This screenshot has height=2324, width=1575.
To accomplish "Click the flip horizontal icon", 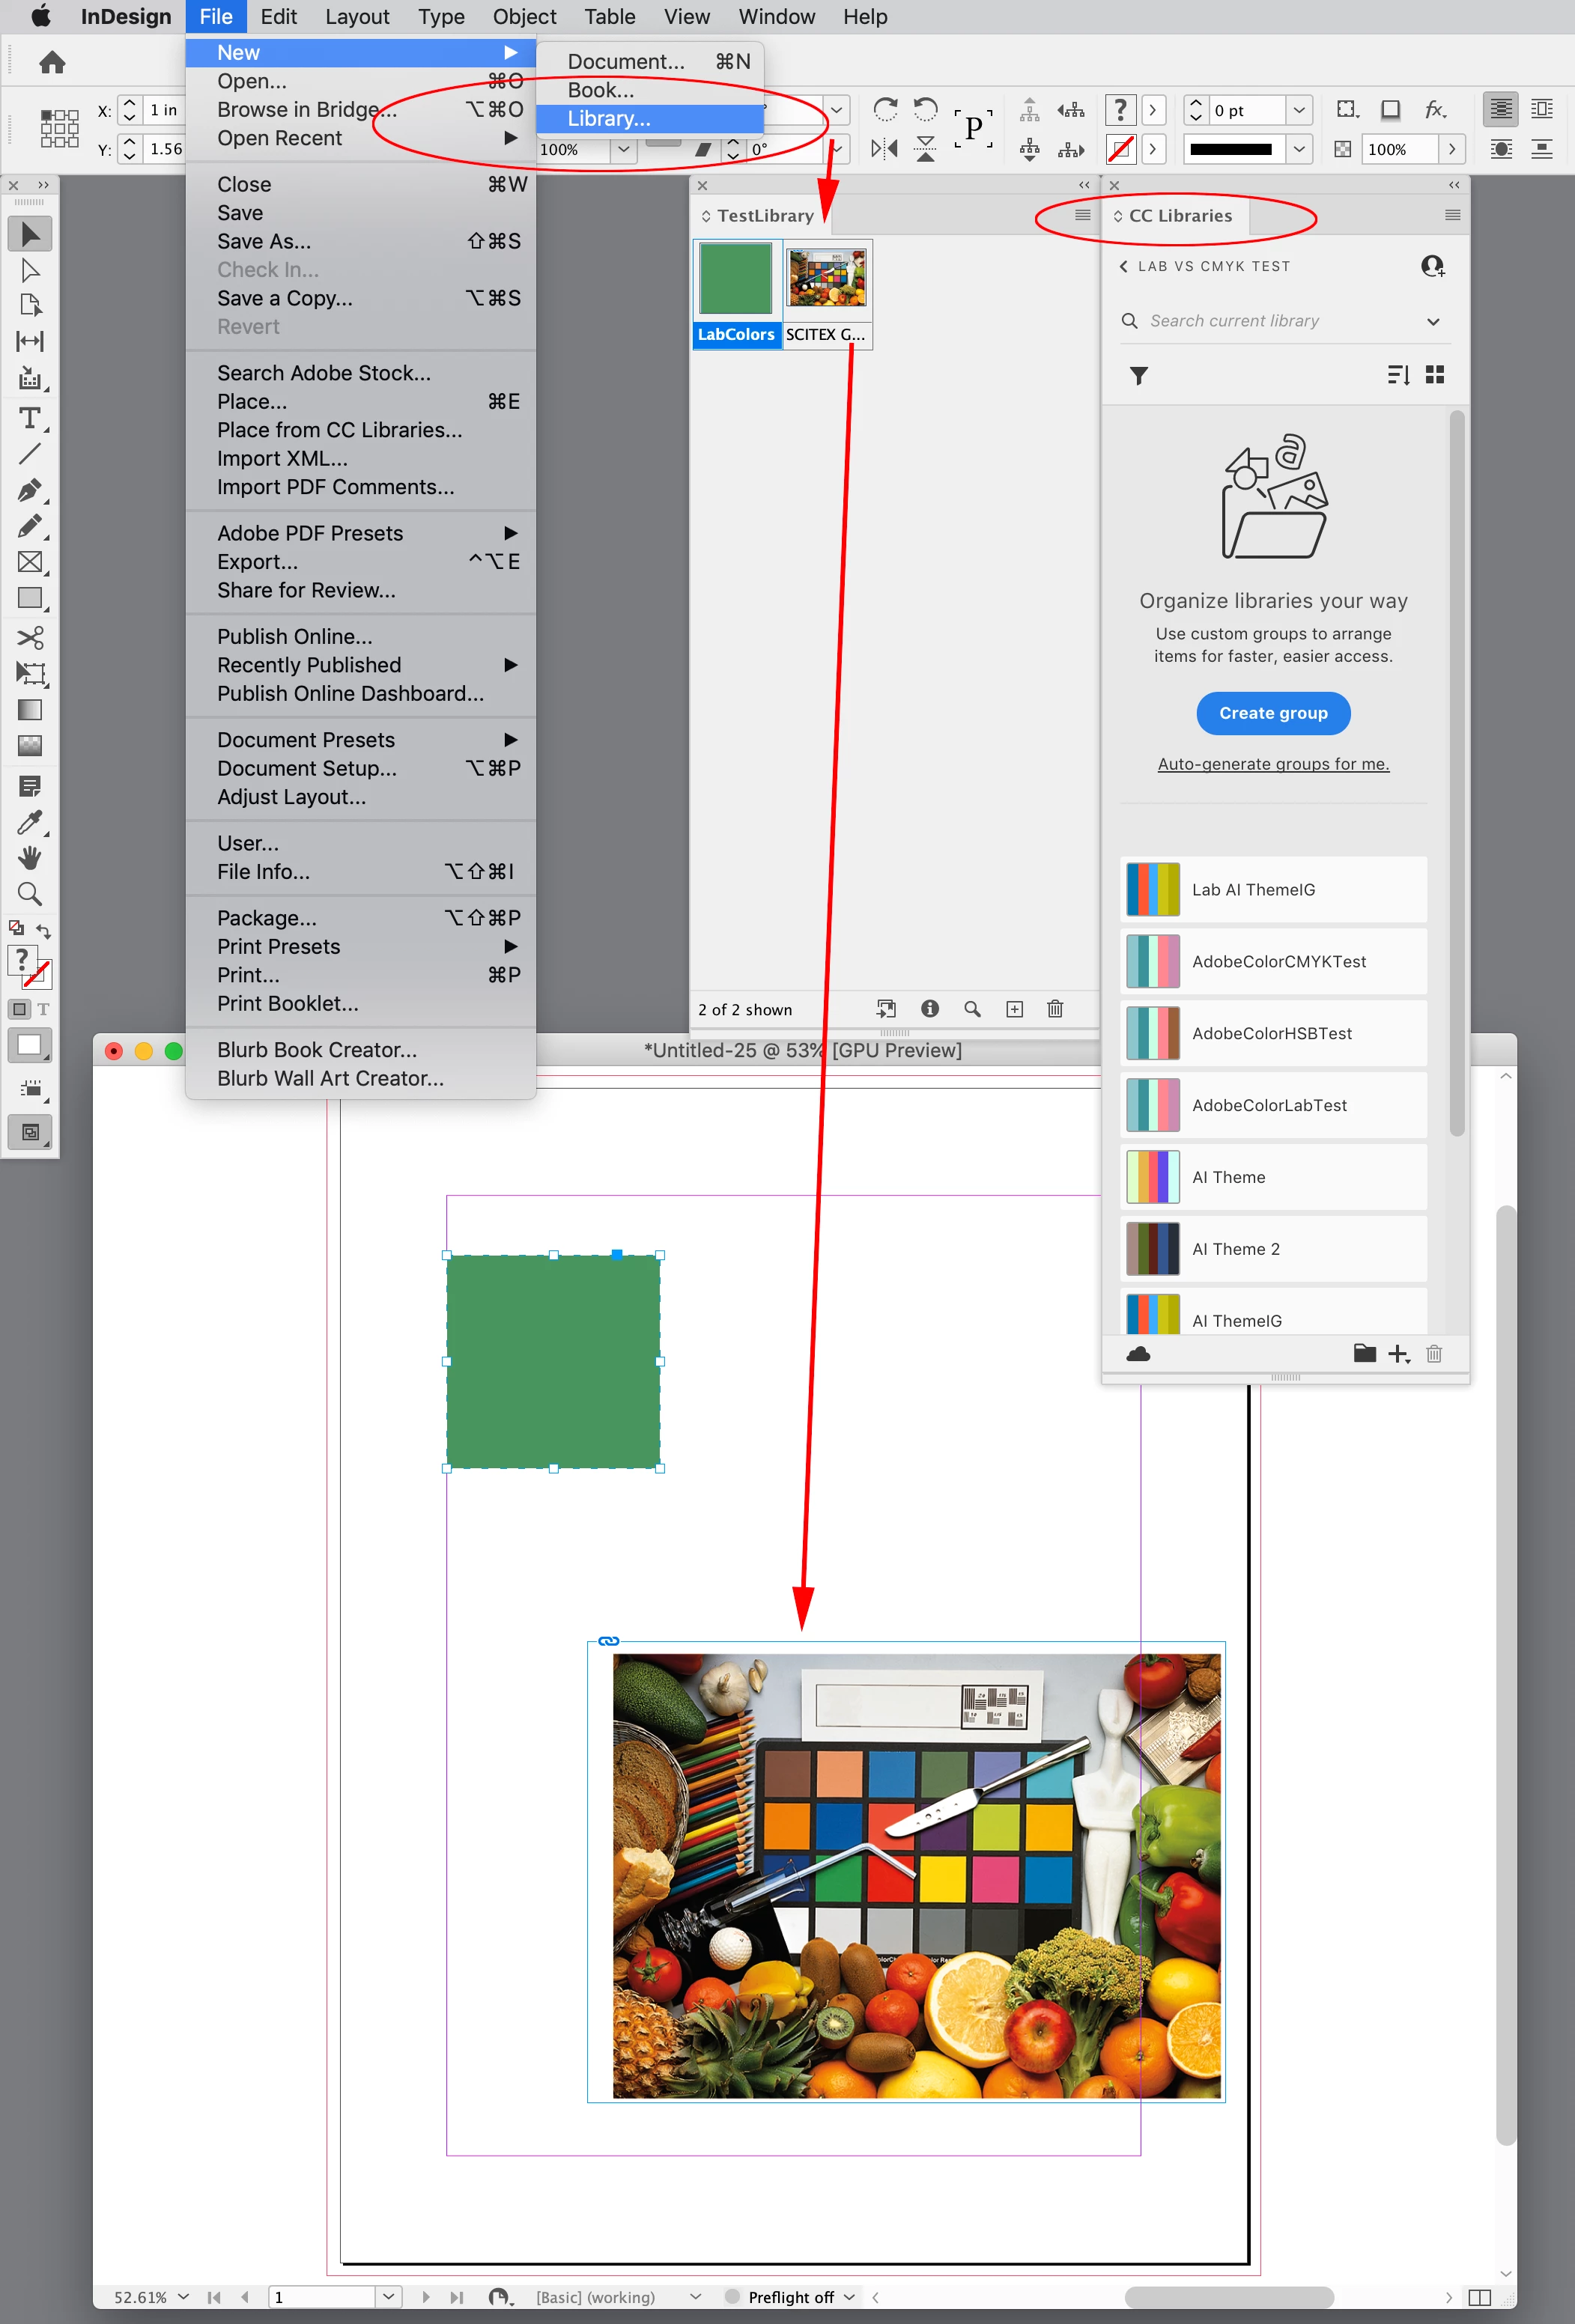I will [884, 149].
